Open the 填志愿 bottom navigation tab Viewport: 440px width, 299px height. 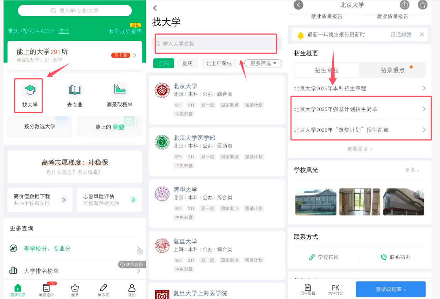point(103,290)
